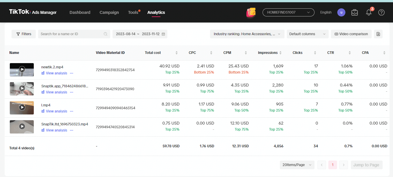The height and width of the screenshot is (177, 393).
Task: Open the 20Items/Page dropdown
Action: pyautogui.click(x=297, y=165)
